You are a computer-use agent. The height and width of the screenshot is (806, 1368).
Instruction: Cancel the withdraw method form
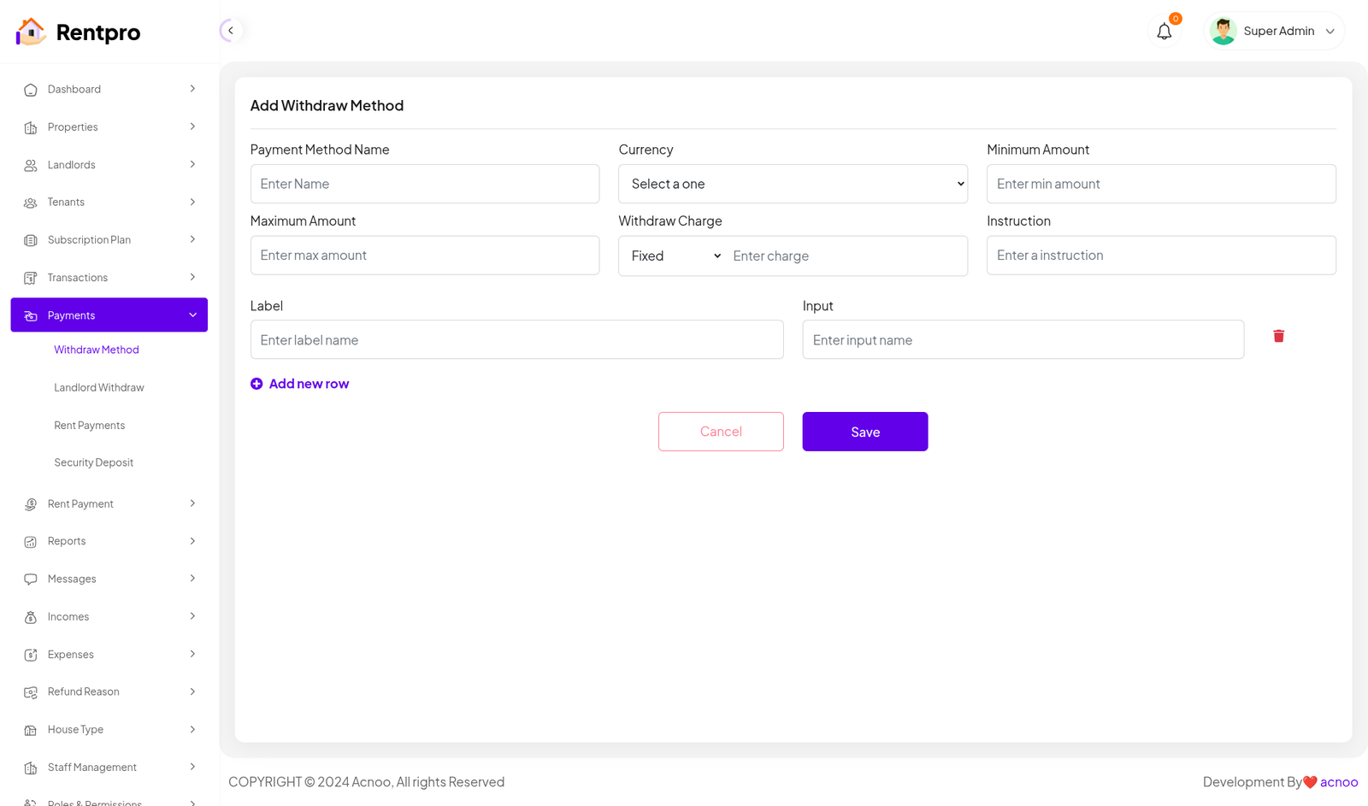(721, 432)
